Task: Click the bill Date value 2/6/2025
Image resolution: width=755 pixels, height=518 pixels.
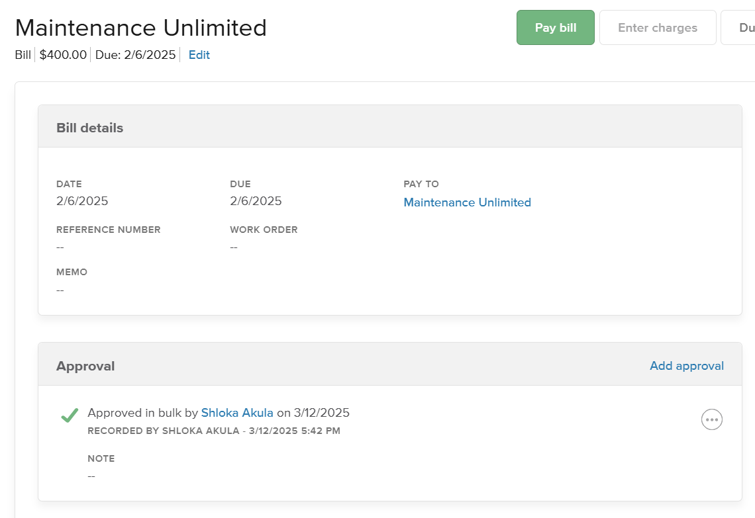Action: (82, 201)
